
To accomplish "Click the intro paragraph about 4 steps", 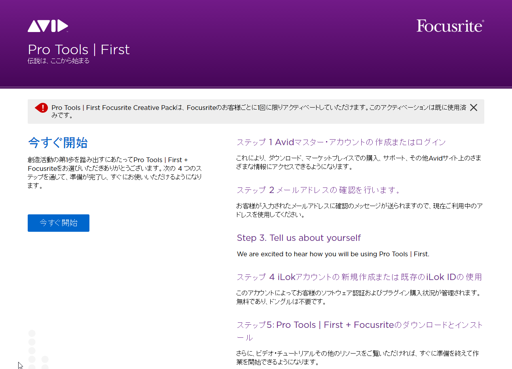I will 115,172.
